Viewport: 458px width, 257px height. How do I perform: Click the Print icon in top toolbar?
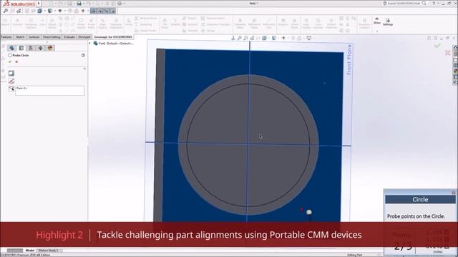(x=79, y=4)
